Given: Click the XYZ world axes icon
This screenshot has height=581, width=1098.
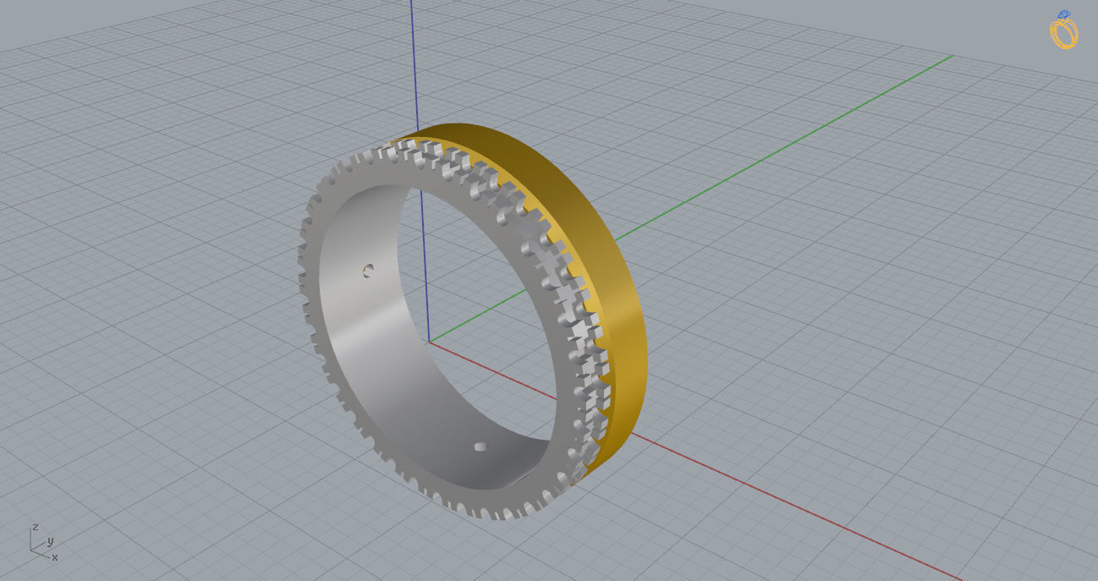Looking at the screenshot, I should [x=45, y=542].
